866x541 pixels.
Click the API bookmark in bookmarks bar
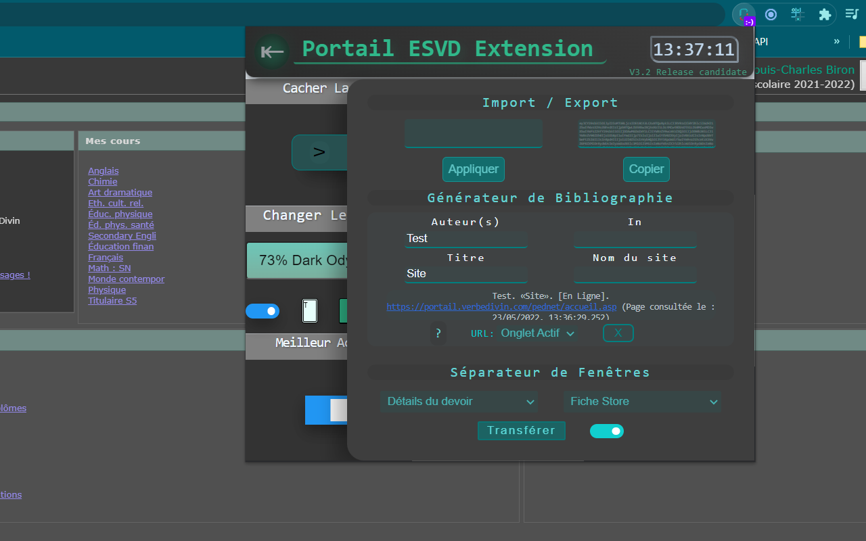click(x=761, y=41)
